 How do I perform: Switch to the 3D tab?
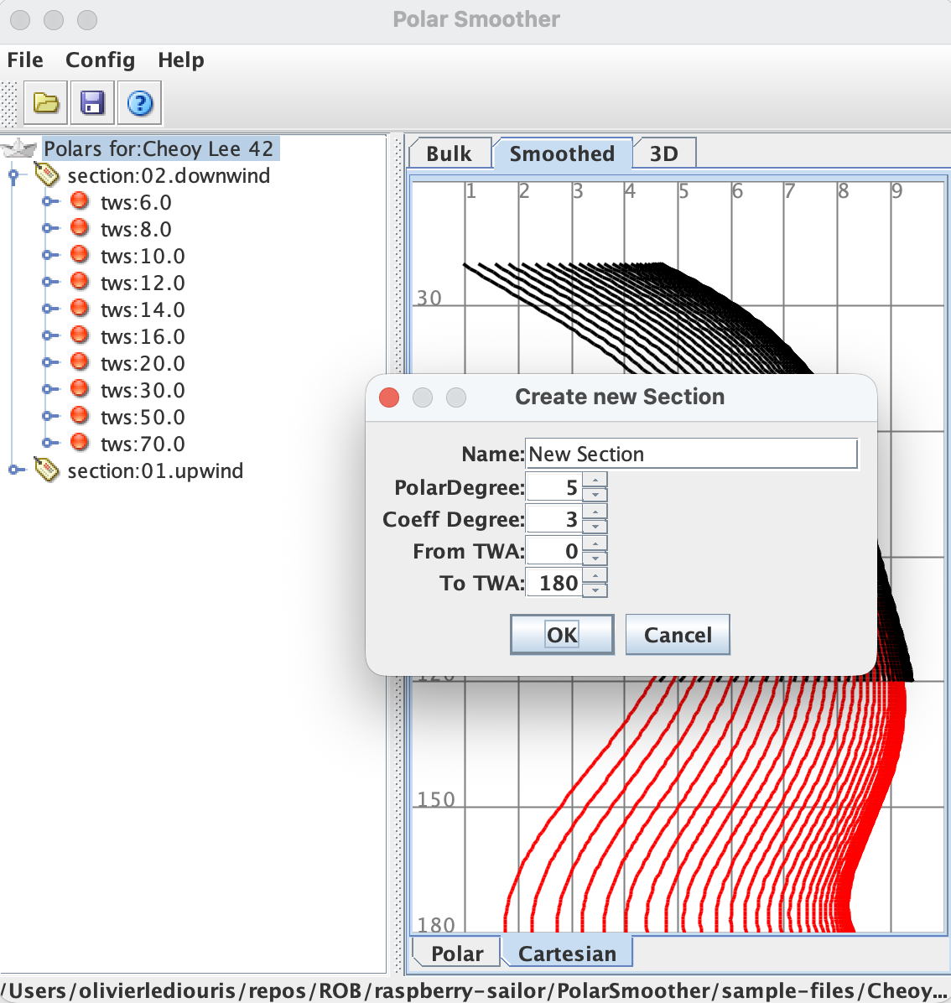(x=663, y=153)
